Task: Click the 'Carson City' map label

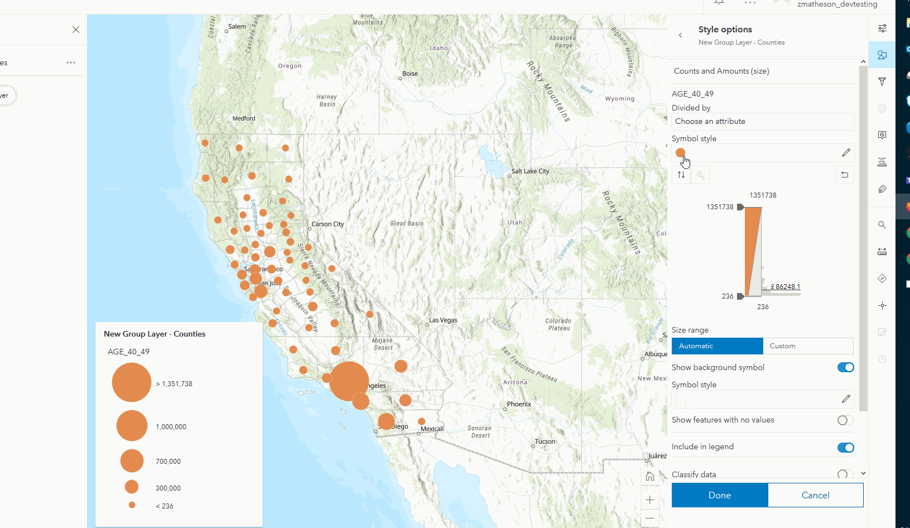Action: tap(328, 224)
